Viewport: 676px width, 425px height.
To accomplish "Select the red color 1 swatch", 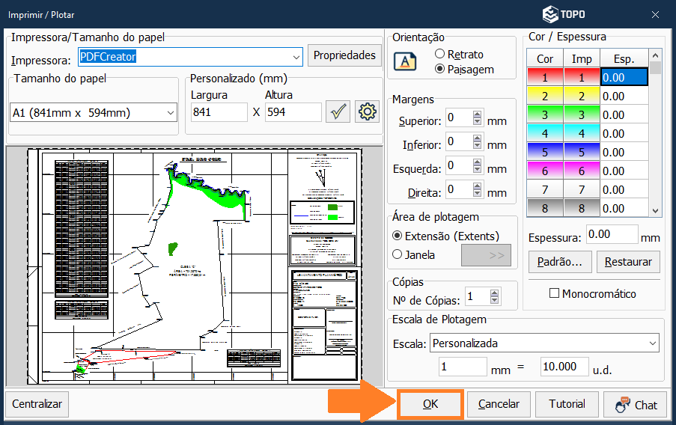I will point(545,77).
